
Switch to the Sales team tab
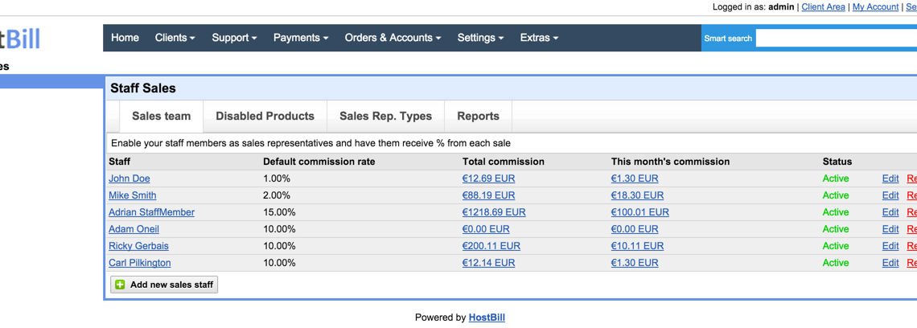point(162,116)
